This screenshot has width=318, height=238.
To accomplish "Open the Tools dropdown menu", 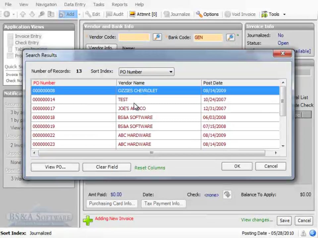I will [x=274, y=14].
